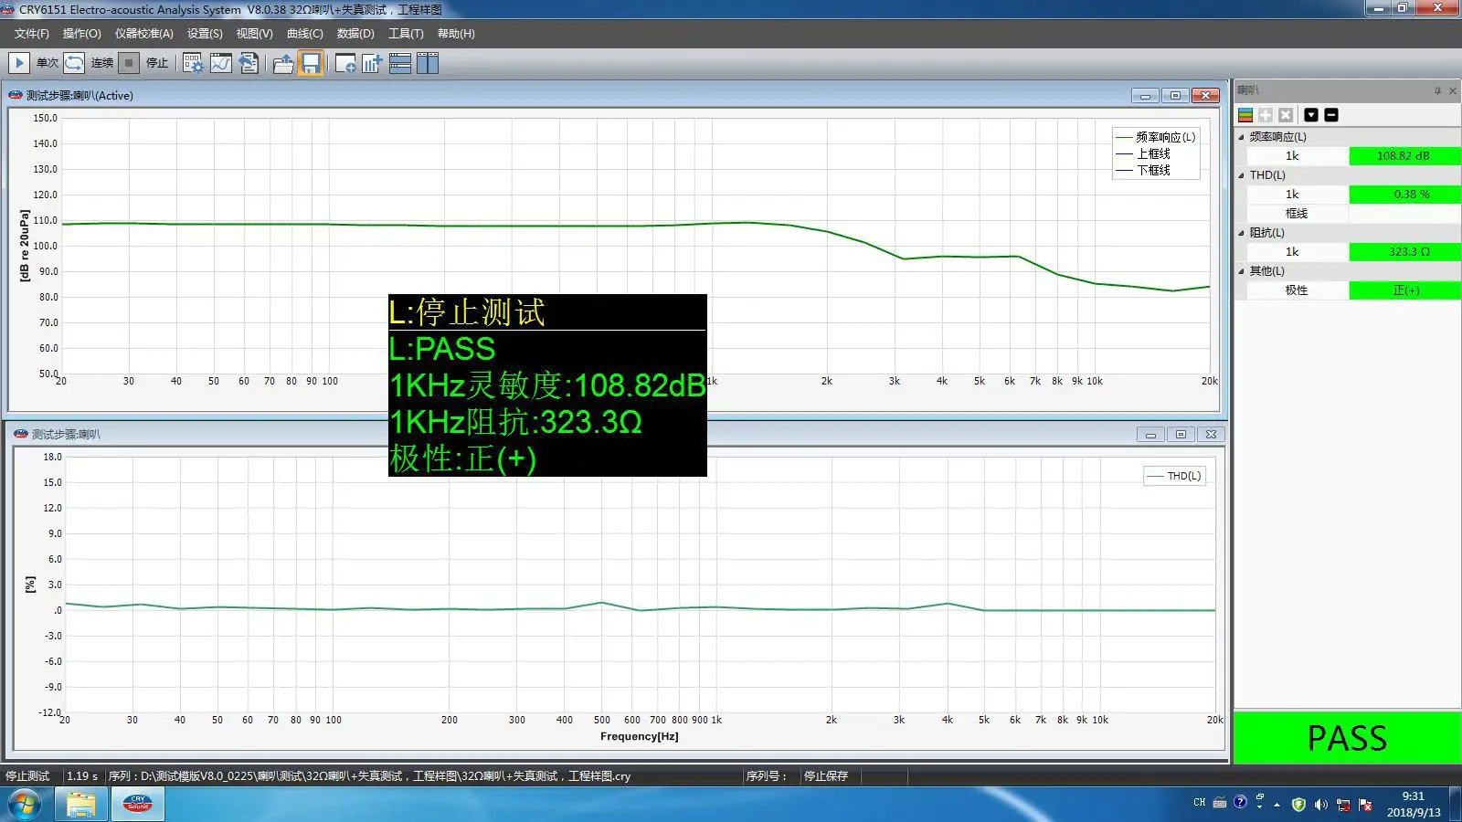Arrange windows in vertical columns layout icon
1462x822 pixels.
[428, 63]
